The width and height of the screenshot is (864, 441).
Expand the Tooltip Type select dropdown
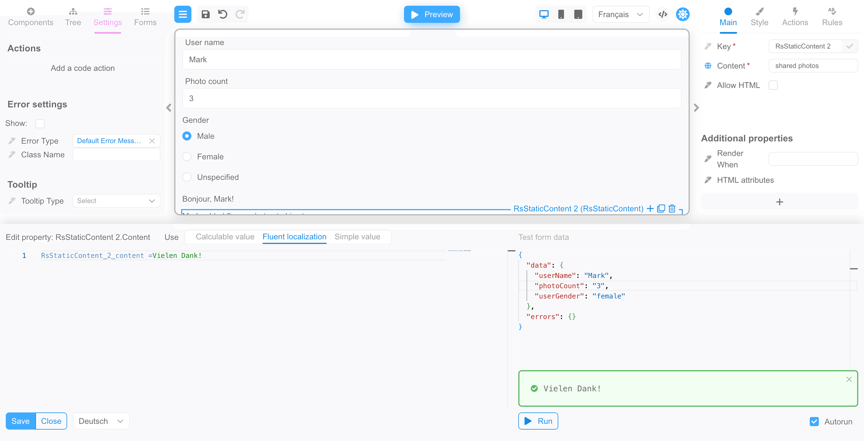116,201
